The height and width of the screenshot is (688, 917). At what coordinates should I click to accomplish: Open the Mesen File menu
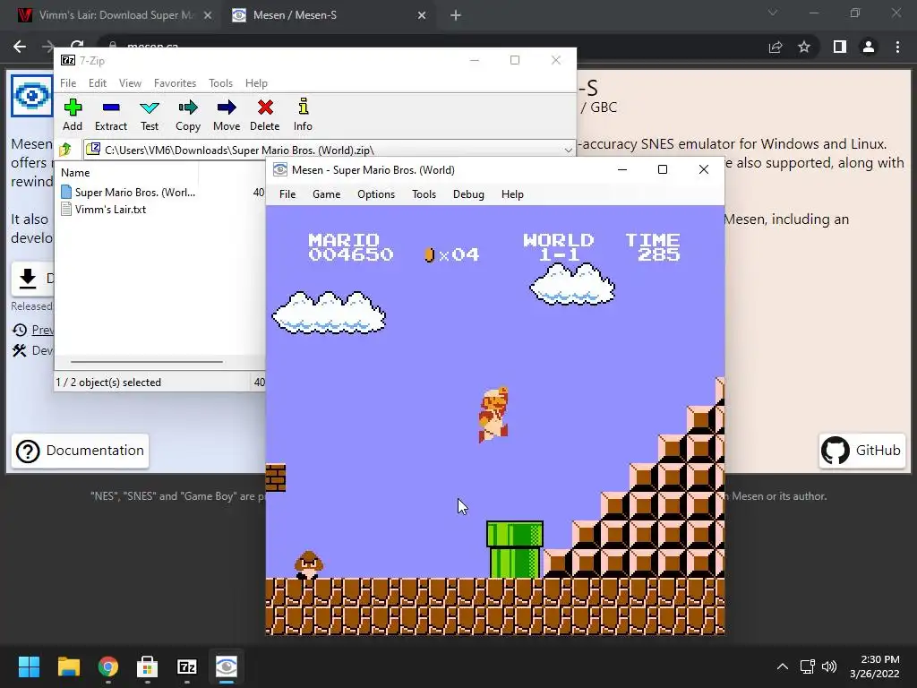coord(287,194)
